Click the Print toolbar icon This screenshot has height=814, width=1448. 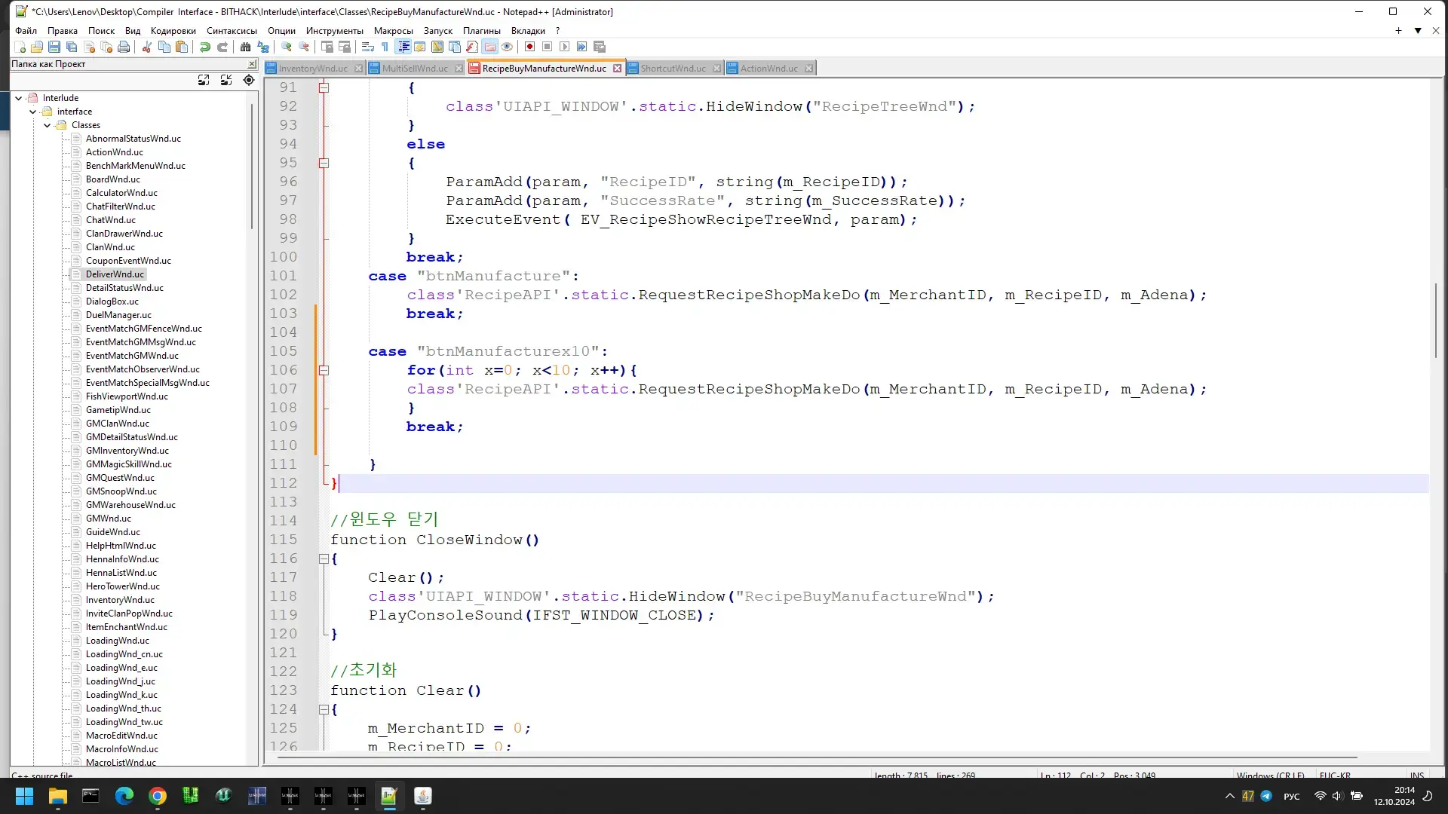[124, 47]
